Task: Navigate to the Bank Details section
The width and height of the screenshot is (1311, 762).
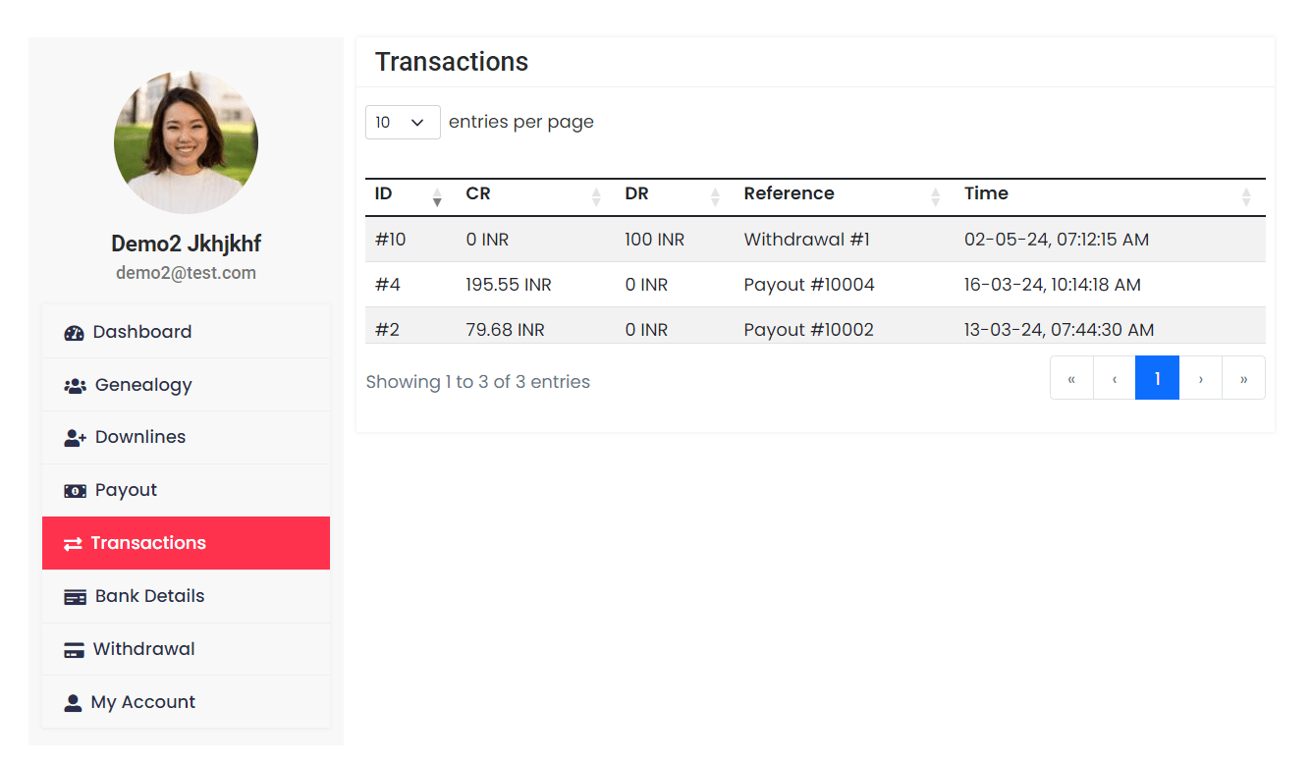Action: 148,596
